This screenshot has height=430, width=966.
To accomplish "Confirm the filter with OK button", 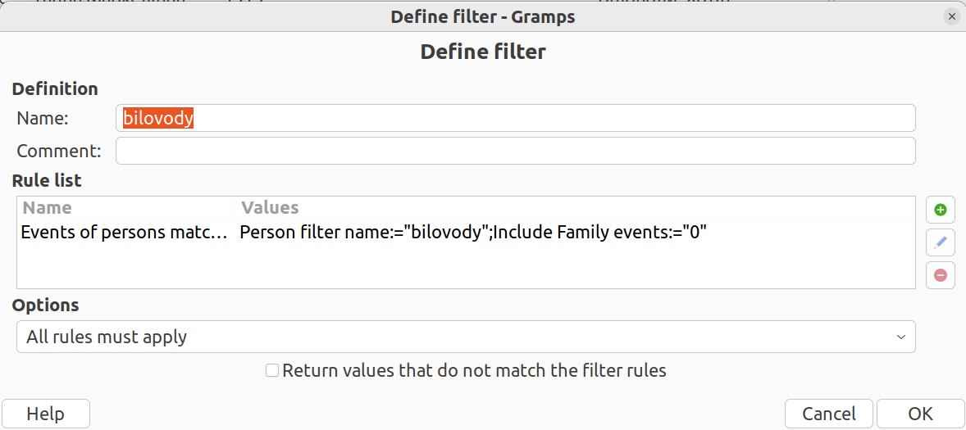I will click(920, 414).
